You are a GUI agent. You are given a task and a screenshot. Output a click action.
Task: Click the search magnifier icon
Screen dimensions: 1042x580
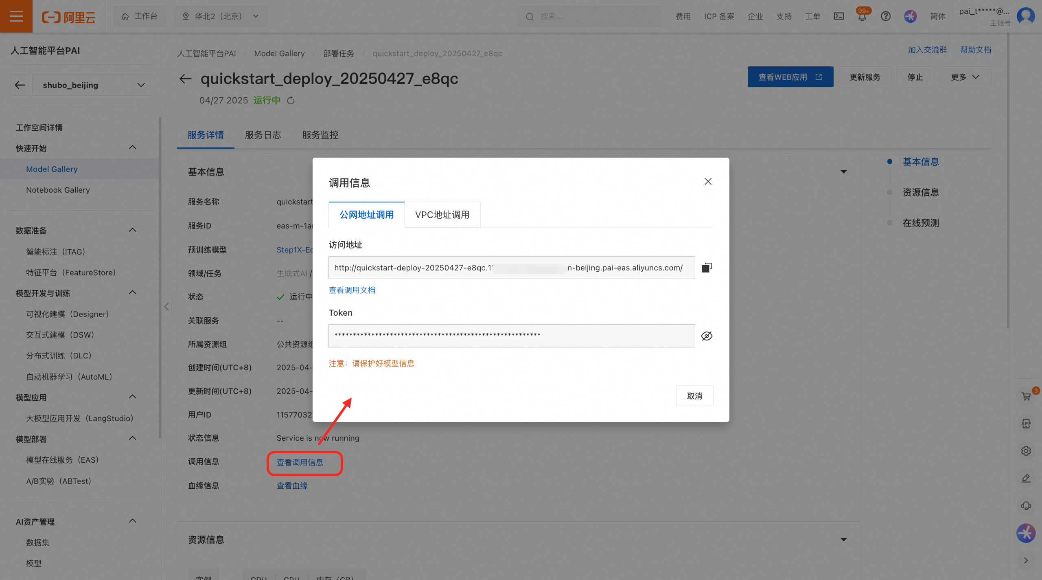click(x=530, y=17)
